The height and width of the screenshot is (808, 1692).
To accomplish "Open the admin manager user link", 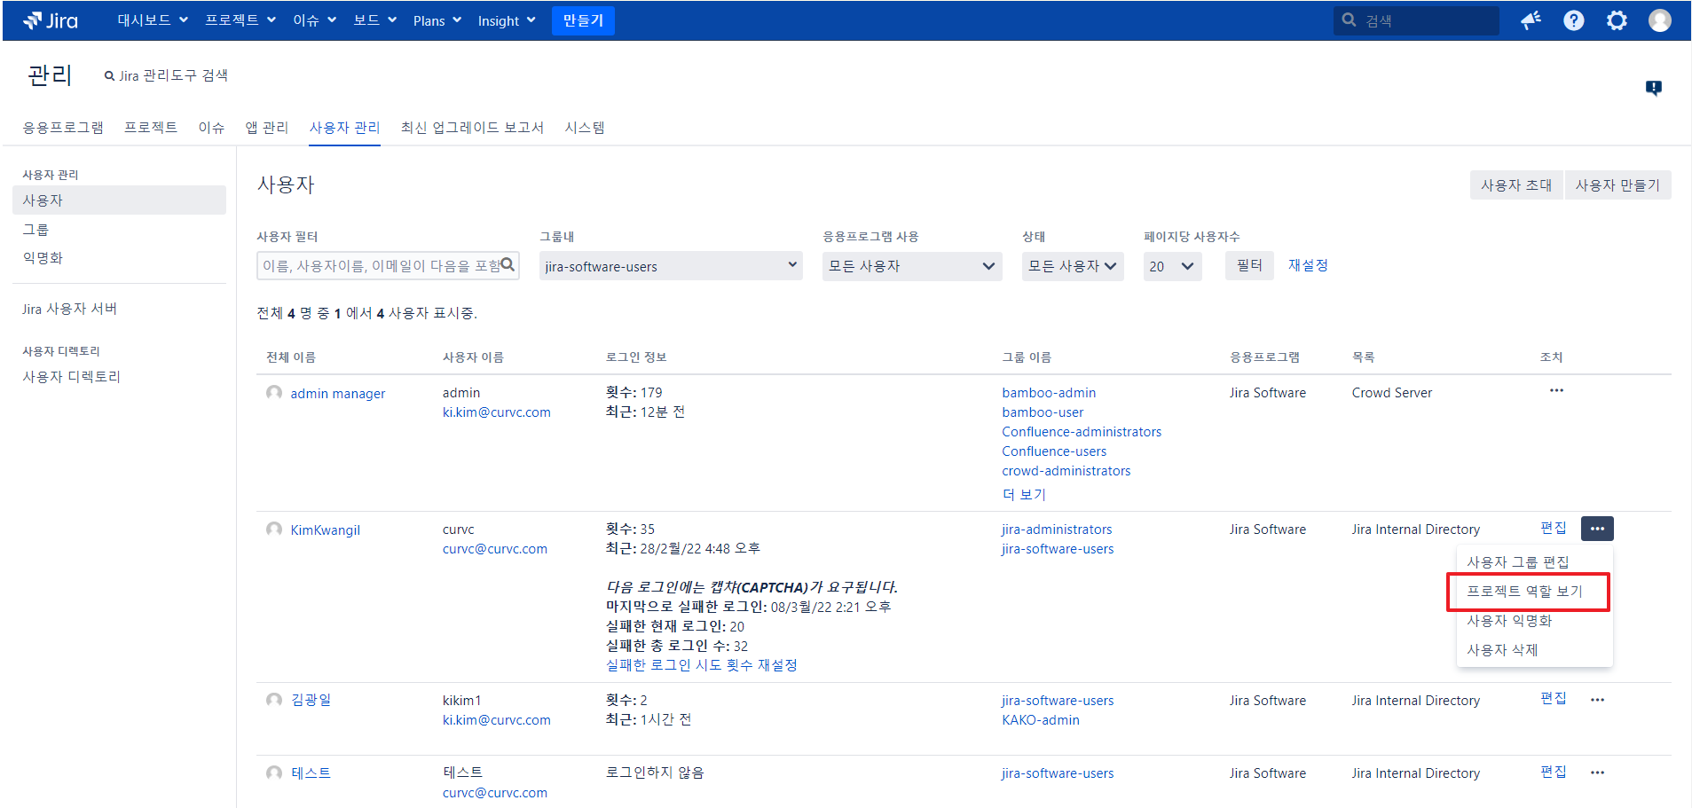I will coord(338,394).
